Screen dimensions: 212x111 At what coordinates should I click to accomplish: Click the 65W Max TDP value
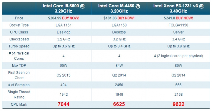coord(64,66)
